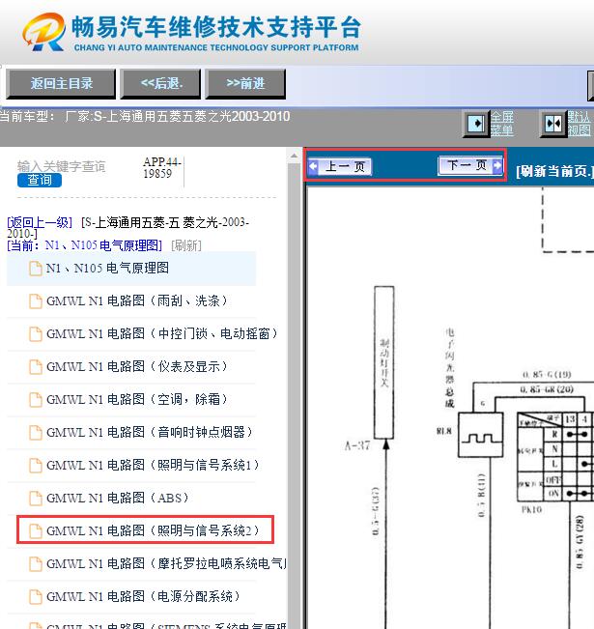Click the gray 刷新 link in the sidebar
This screenshot has height=629, width=594.
pos(186,245)
